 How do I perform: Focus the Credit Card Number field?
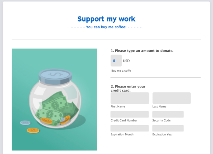point(130,114)
